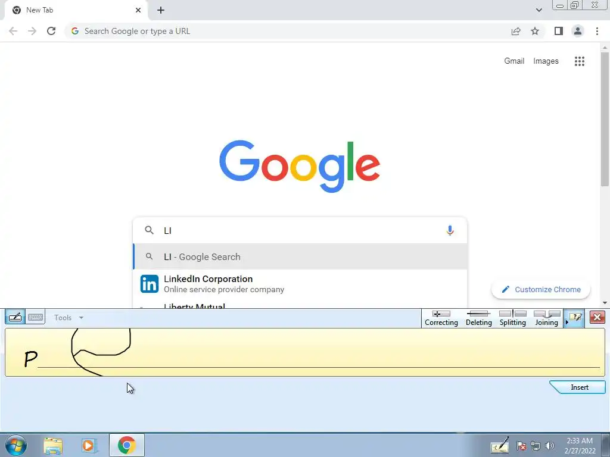Click the scrollbar up arrow
The width and height of the screenshot is (610, 457).
[x=605, y=48]
